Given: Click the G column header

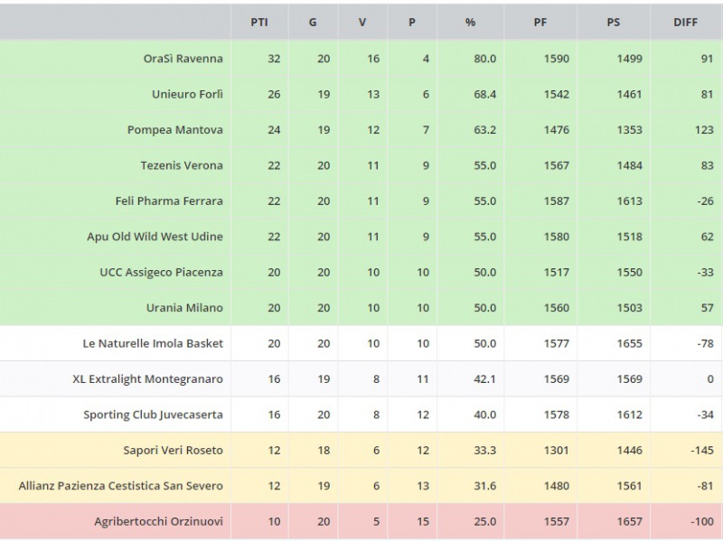Looking at the screenshot, I should (x=313, y=23).
